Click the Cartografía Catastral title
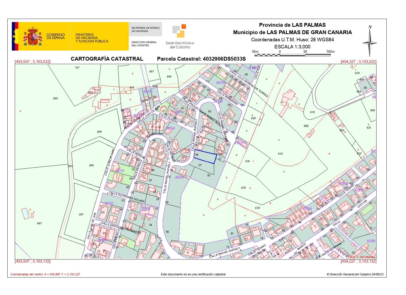406x295 pixels. pyautogui.click(x=107, y=59)
